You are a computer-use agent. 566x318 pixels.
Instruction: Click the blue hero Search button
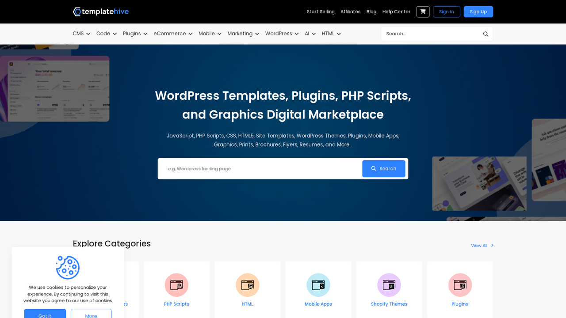click(x=383, y=169)
